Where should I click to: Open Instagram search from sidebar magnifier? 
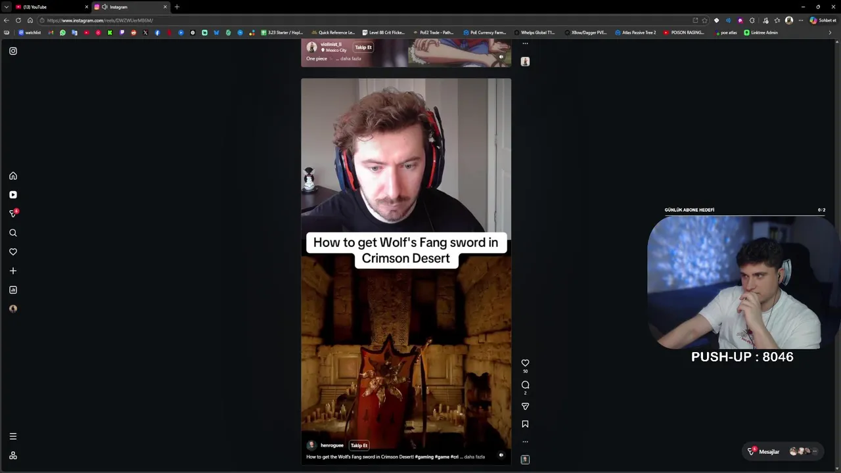[x=12, y=233]
